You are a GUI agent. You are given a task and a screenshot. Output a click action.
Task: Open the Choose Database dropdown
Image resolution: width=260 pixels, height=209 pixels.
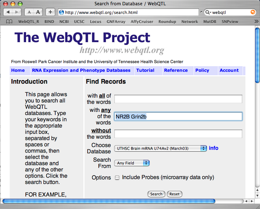tap(160, 148)
